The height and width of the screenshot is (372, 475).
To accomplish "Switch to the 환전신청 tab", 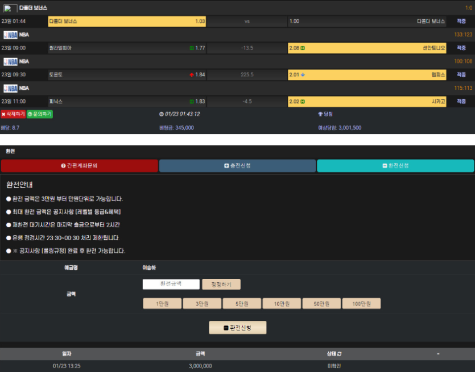I will tap(395, 166).
